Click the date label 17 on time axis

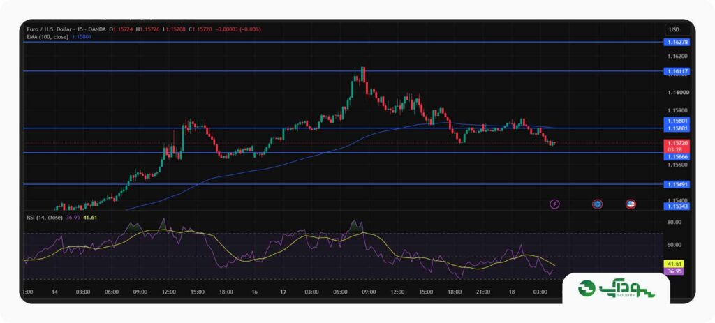(x=283, y=292)
